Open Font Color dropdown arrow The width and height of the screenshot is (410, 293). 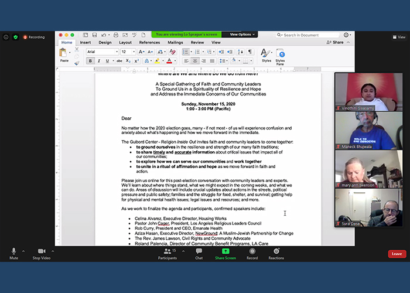pos(175,61)
